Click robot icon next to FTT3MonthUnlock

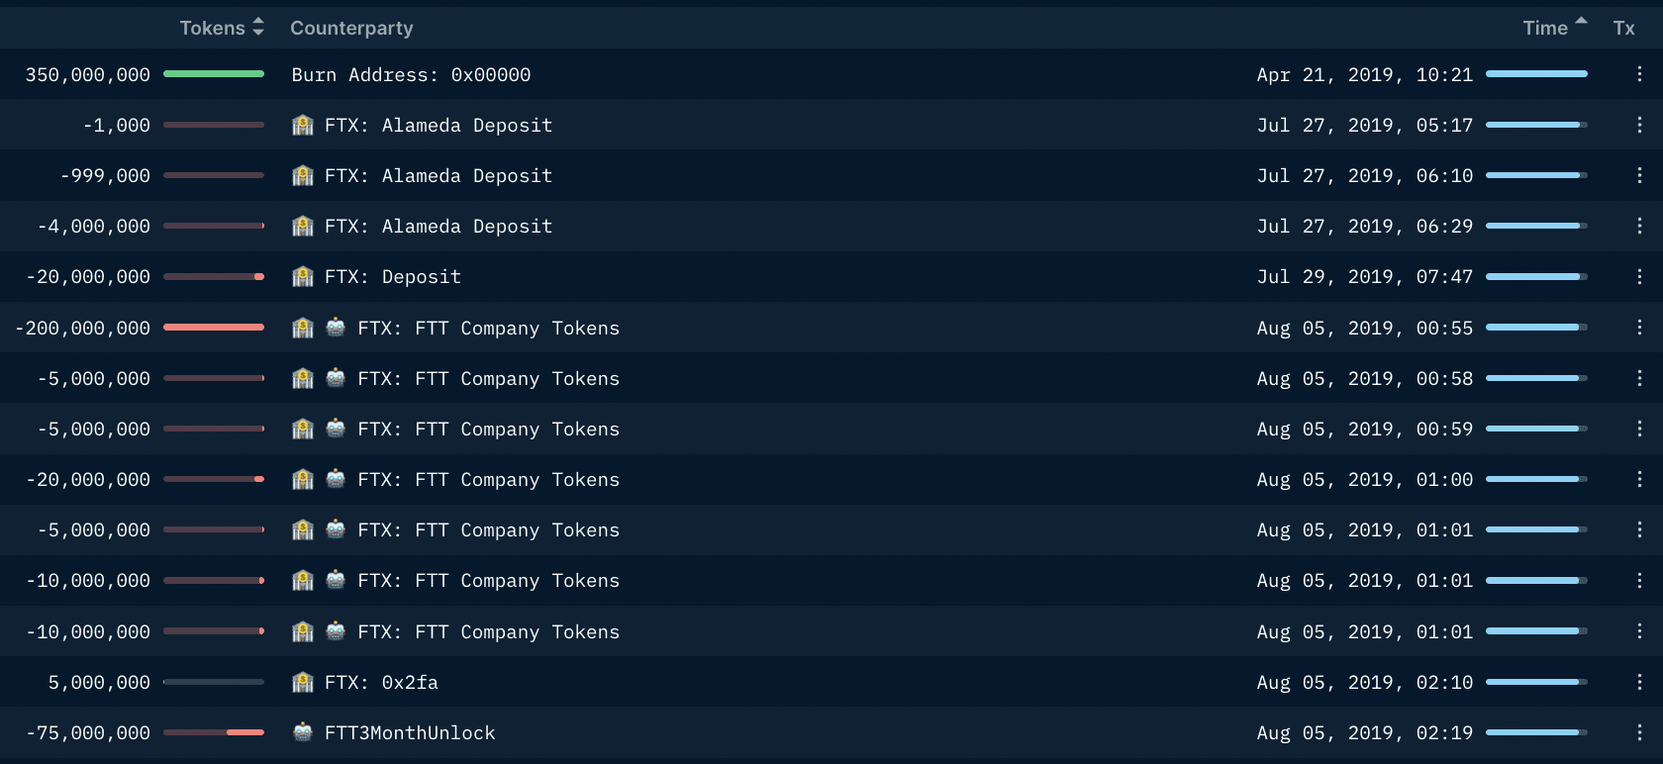point(303,732)
